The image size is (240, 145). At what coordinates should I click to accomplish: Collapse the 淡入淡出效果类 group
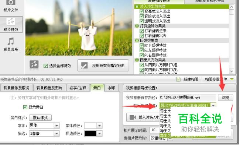pyautogui.click(x=137, y=7)
